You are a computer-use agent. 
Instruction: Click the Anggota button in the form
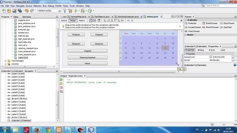(88, 51)
